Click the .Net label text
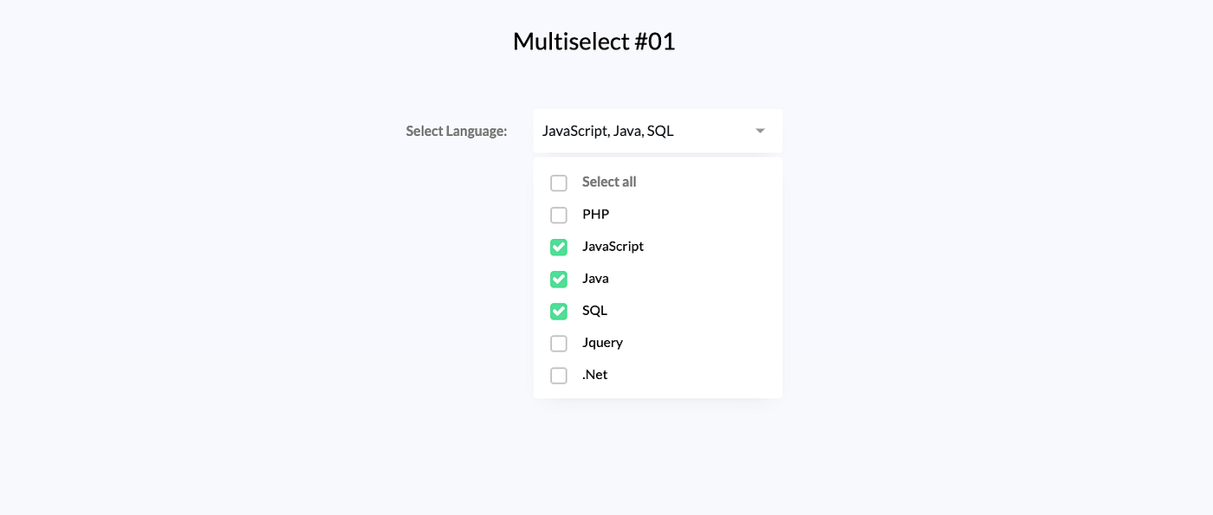This screenshot has width=1213, height=515. tap(594, 375)
